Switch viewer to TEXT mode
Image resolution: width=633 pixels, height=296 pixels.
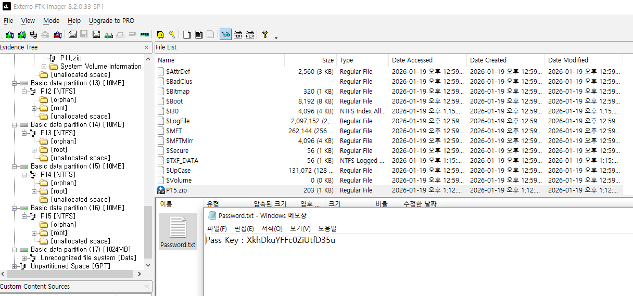pyautogui.click(x=238, y=35)
